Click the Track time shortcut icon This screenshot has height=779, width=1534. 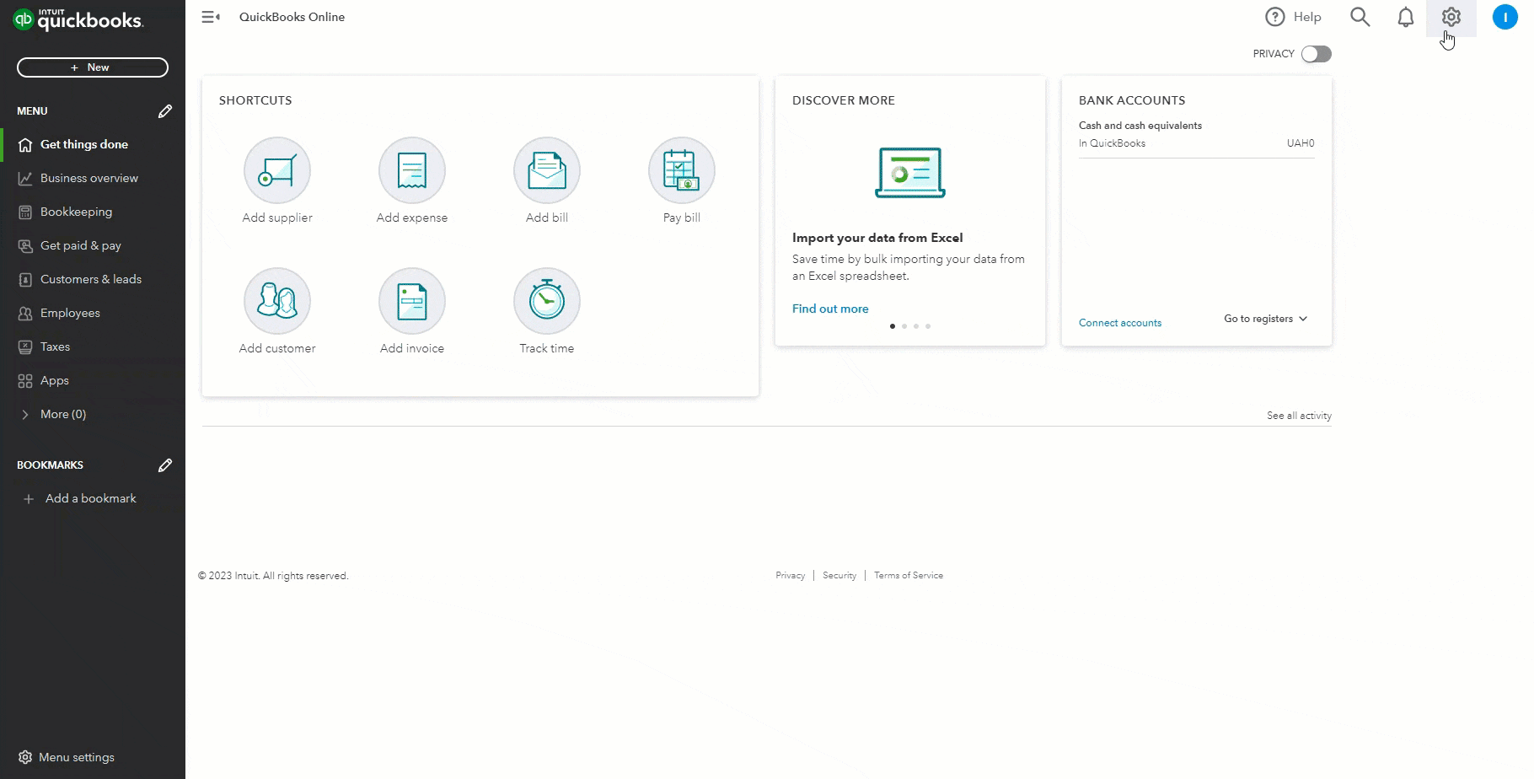tap(547, 301)
